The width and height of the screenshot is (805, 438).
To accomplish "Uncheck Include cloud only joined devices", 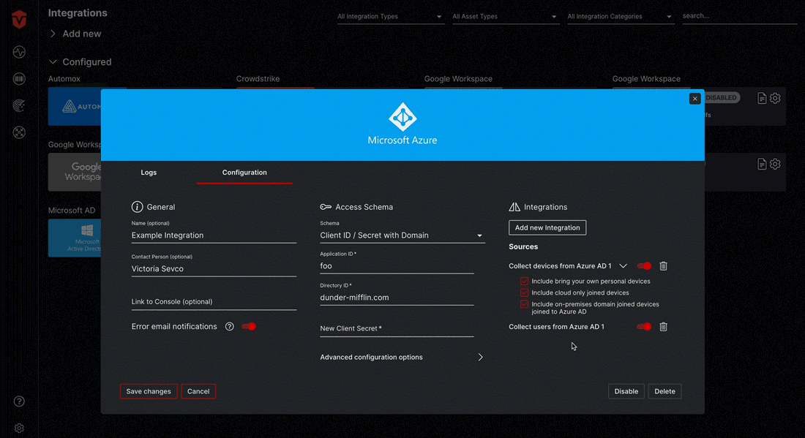I will pos(524,292).
